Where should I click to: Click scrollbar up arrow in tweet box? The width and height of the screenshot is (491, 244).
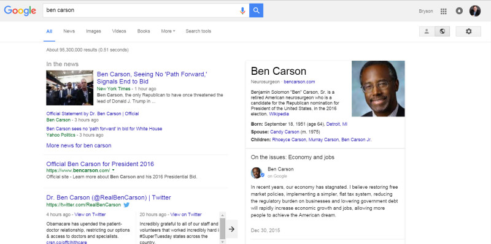[x=222, y=215]
